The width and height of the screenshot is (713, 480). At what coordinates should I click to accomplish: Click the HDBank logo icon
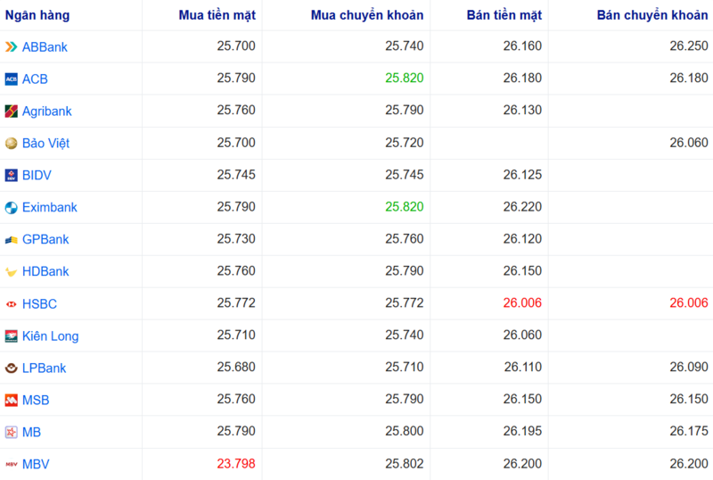click(x=11, y=272)
